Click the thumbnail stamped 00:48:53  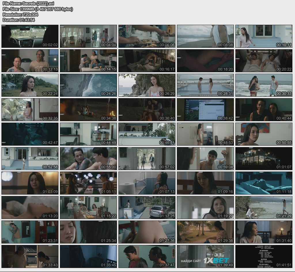pyautogui.click(x=205, y=134)
